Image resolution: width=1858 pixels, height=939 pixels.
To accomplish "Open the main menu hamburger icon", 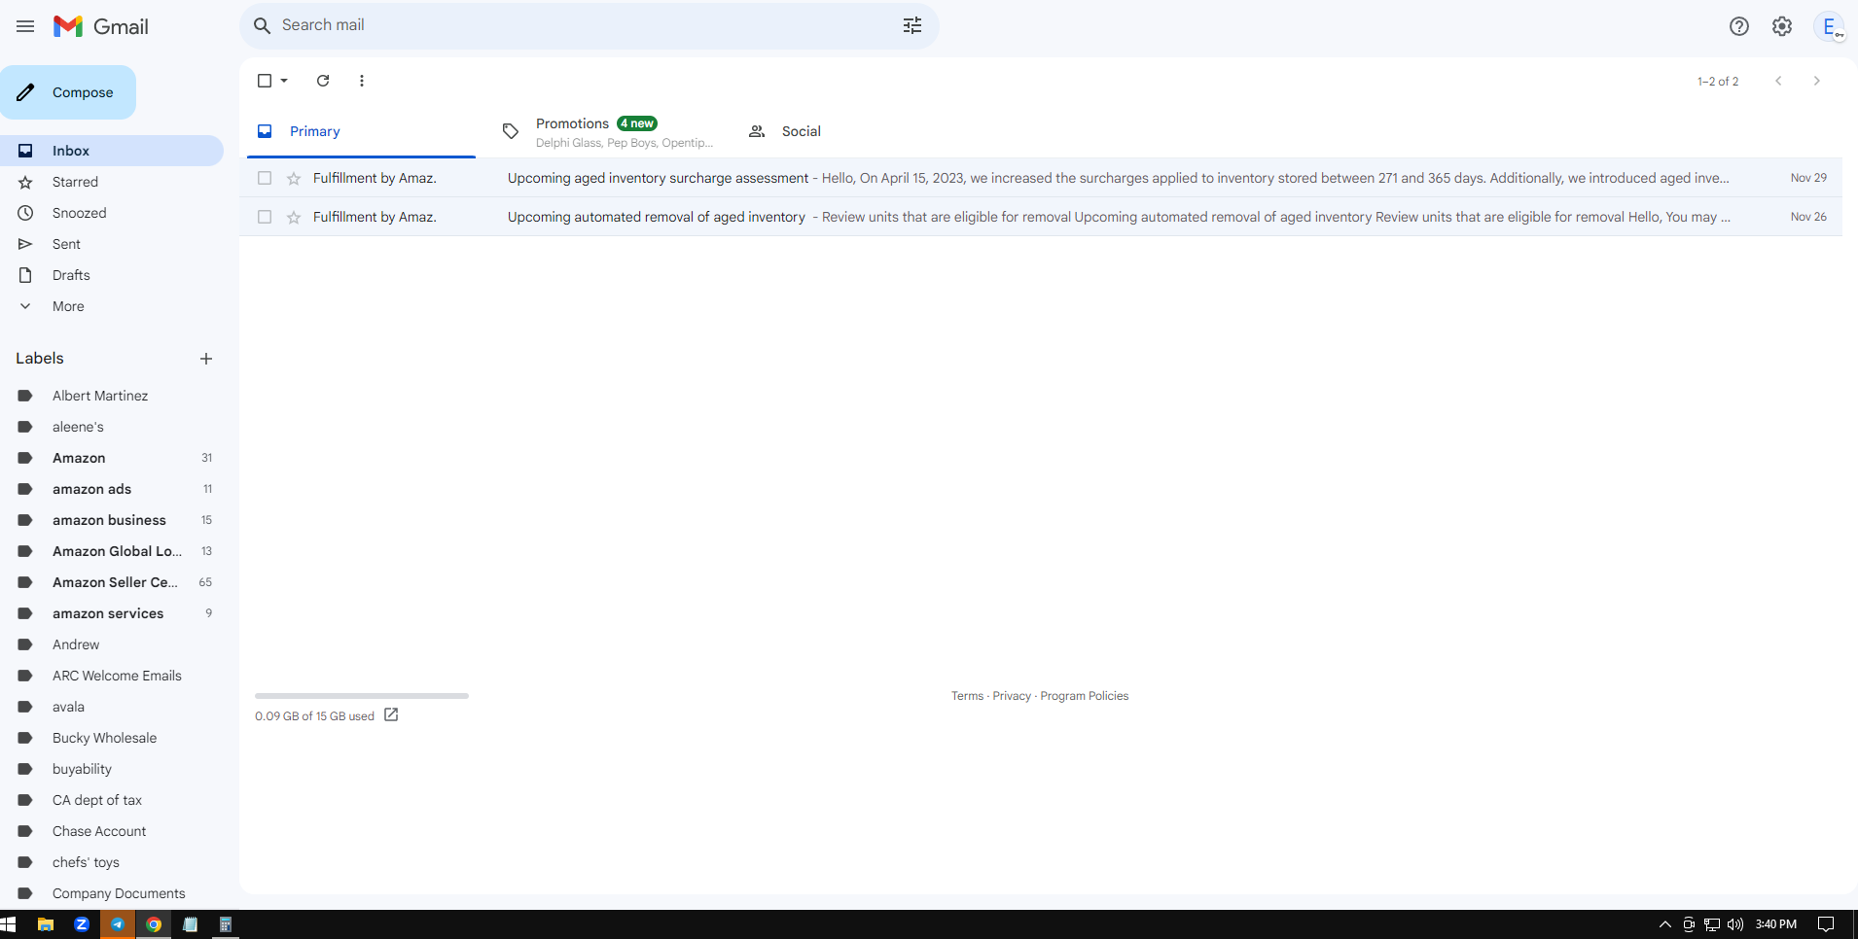I will (25, 26).
